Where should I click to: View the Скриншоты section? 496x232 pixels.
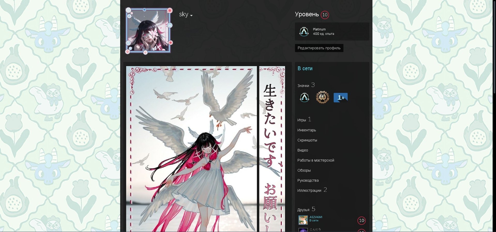click(307, 140)
